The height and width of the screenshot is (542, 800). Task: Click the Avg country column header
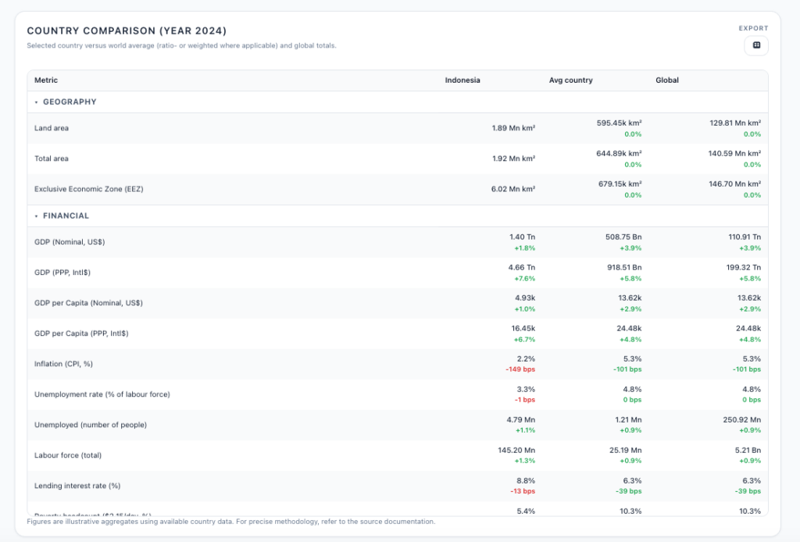(x=570, y=80)
